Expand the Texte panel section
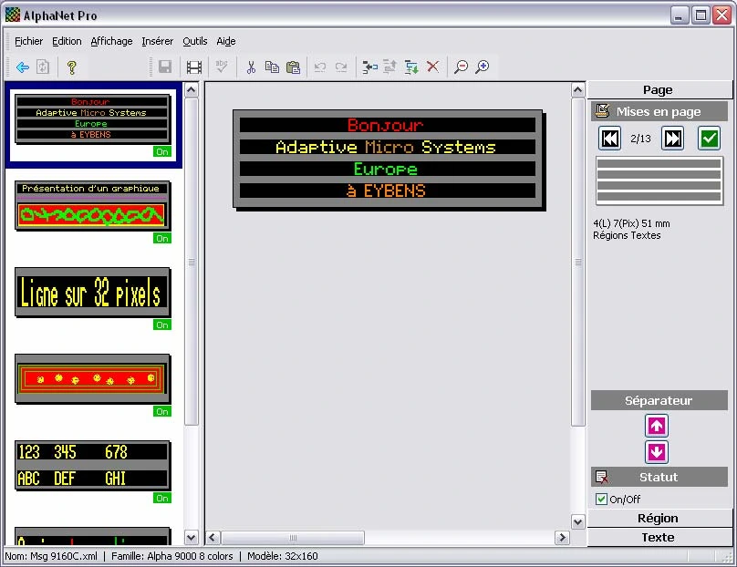 659,537
